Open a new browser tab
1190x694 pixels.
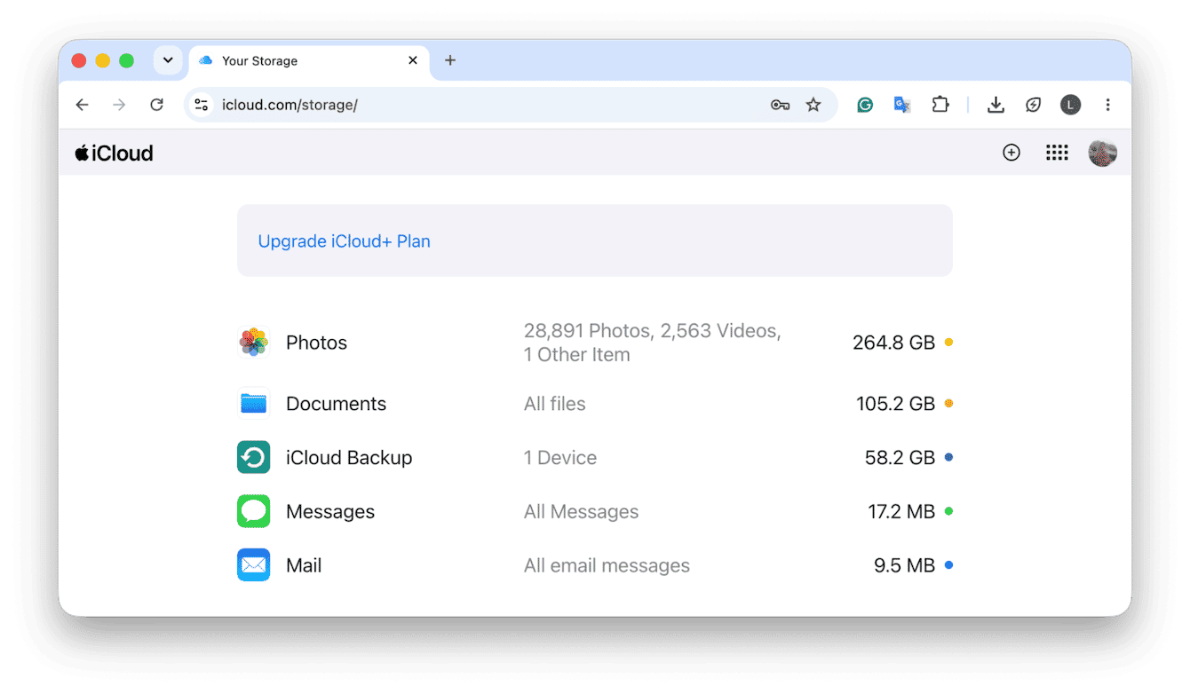point(450,60)
